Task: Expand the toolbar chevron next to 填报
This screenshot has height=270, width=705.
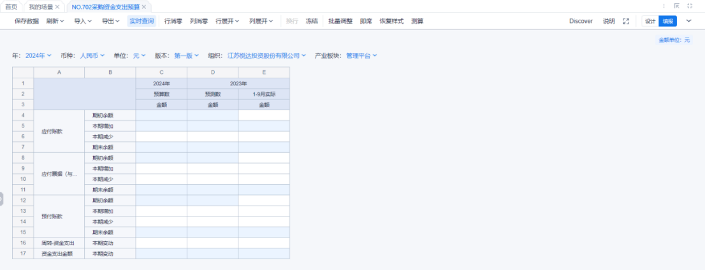Action: [x=688, y=21]
